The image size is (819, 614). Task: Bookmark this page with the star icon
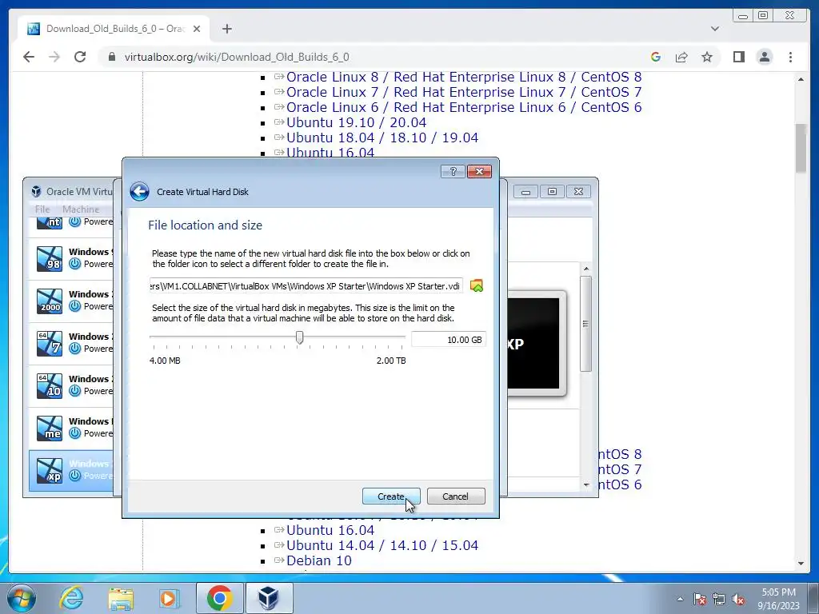(x=707, y=57)
